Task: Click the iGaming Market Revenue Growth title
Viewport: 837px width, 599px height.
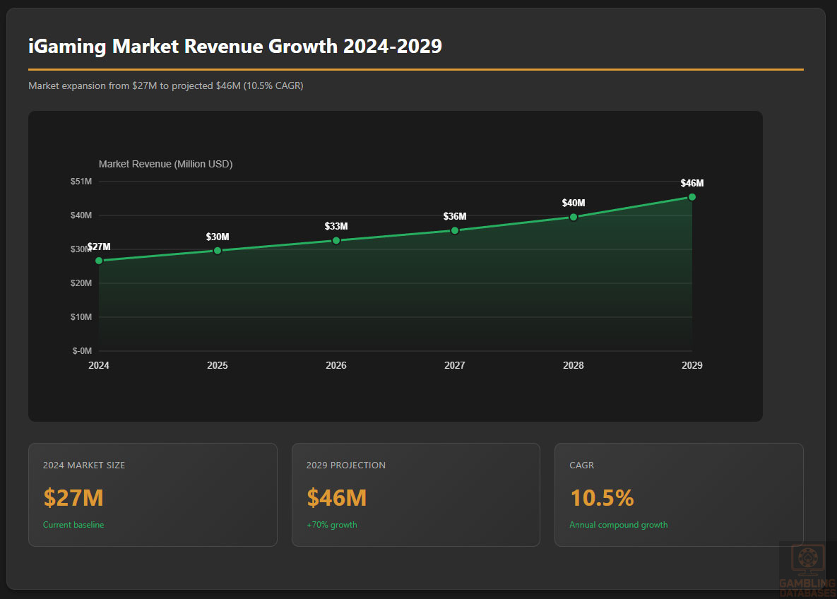Action: [x=235, y=46]
